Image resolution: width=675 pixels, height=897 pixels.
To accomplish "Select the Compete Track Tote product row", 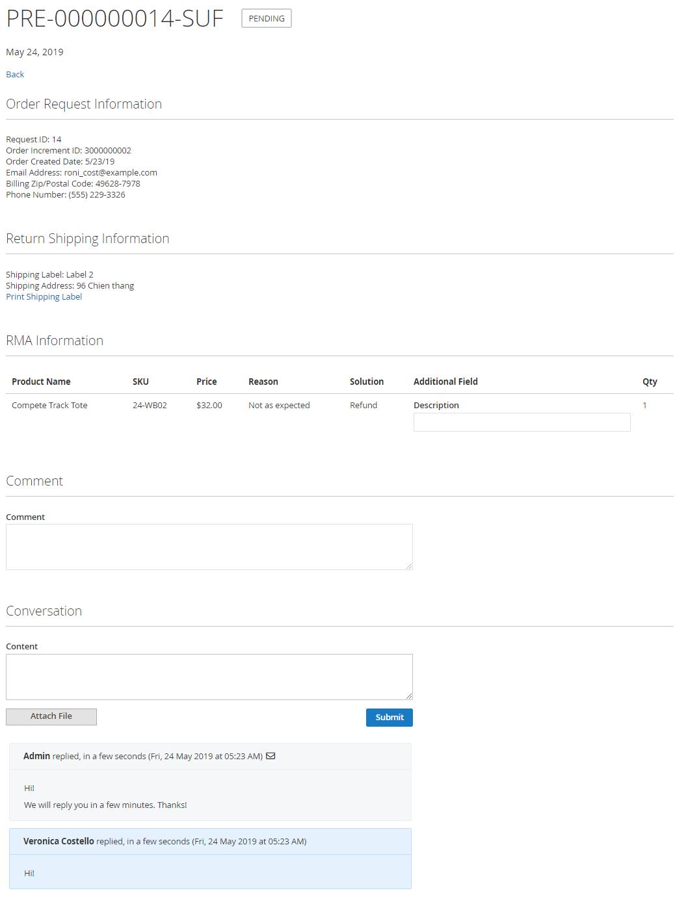I will tap(49, 406).
